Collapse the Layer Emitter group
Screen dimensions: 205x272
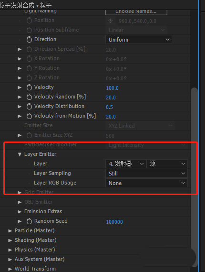coord(20,154)
